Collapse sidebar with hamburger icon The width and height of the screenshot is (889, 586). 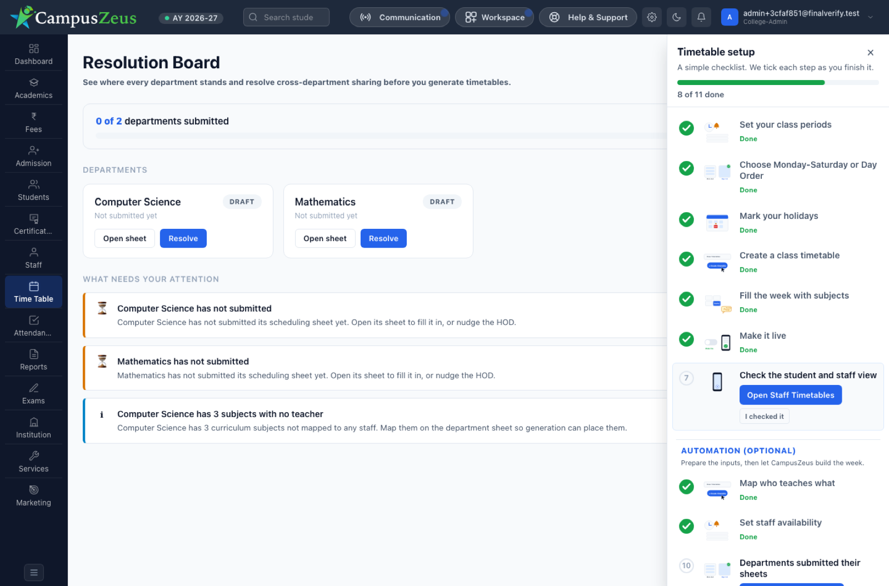[34, 572]
